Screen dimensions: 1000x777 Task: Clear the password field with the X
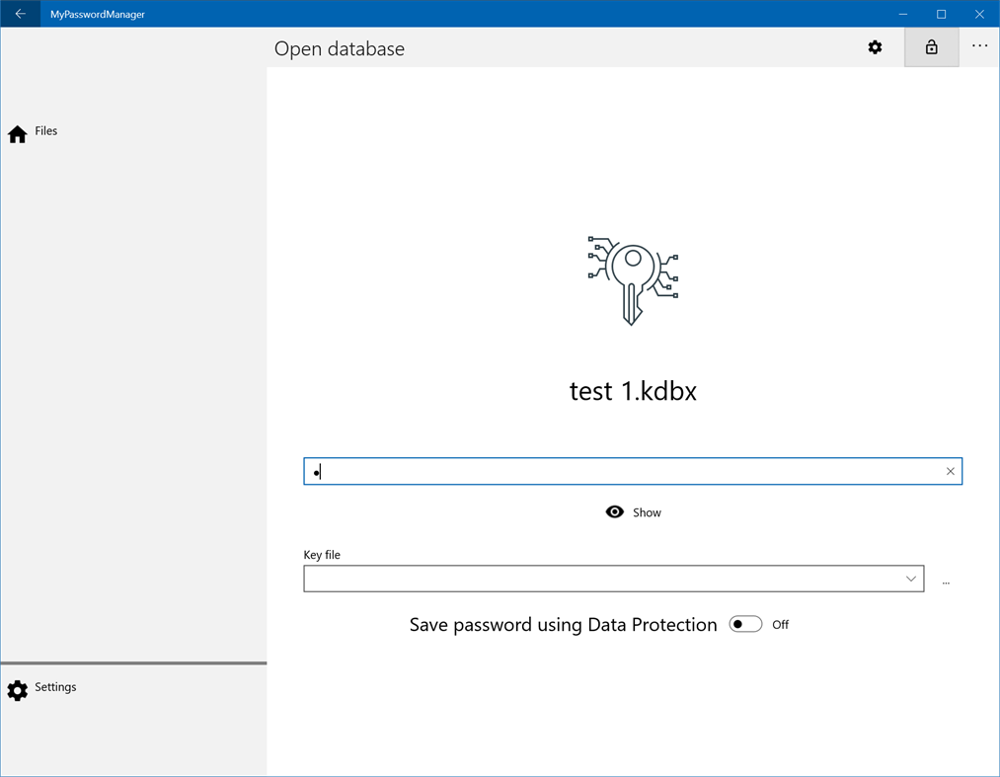point(950,471)
